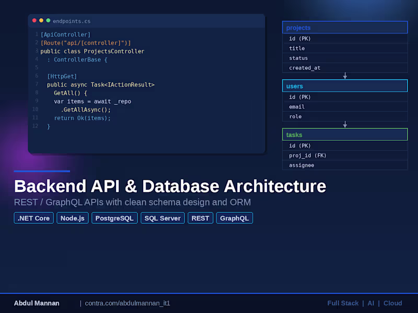The image size is (418, 313).
Task: Select the endpoints.cs file title
Action: (72, 21)
